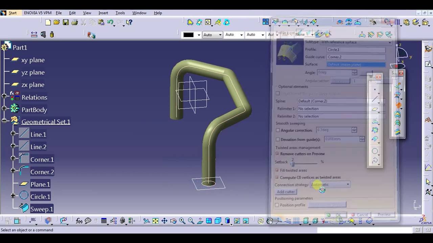Open the Formula f(x) tool

click(x=79, y=221)
